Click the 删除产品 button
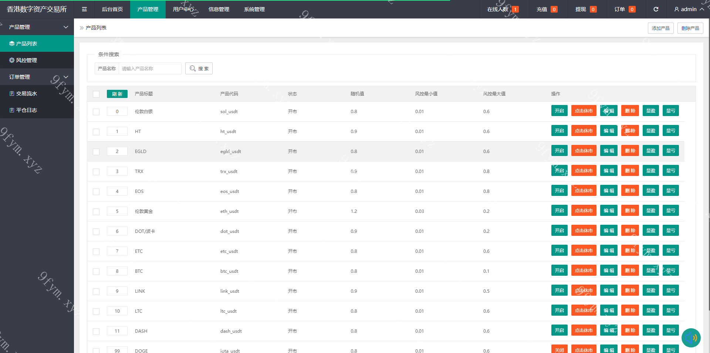710x353 pixels. click(x=690, y=28)
